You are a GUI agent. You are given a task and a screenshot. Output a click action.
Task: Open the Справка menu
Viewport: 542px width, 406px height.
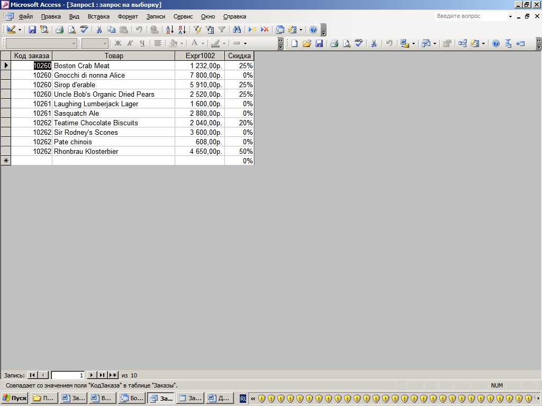coord(234,16)
